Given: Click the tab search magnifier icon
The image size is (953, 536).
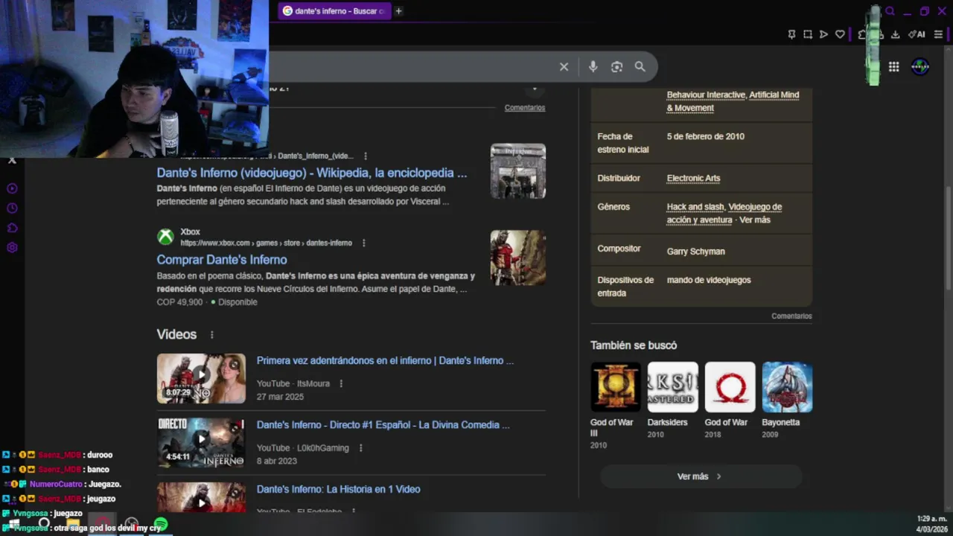Looking at the screenshot, I should click(890, 11).
